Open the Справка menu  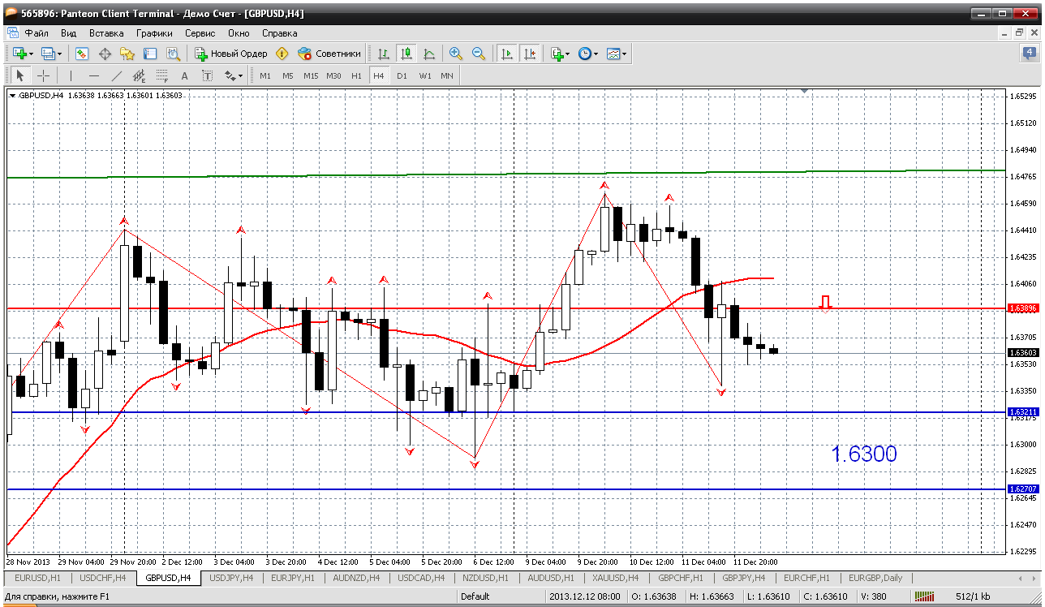point(280,33)
